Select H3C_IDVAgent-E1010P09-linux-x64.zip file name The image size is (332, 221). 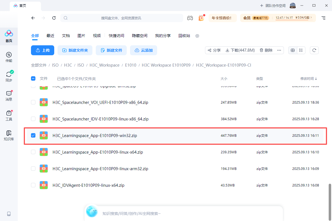89,185
